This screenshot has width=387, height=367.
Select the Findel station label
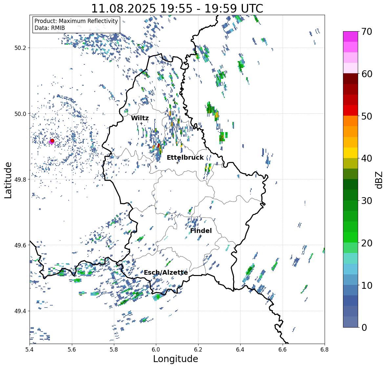point(201,231)
